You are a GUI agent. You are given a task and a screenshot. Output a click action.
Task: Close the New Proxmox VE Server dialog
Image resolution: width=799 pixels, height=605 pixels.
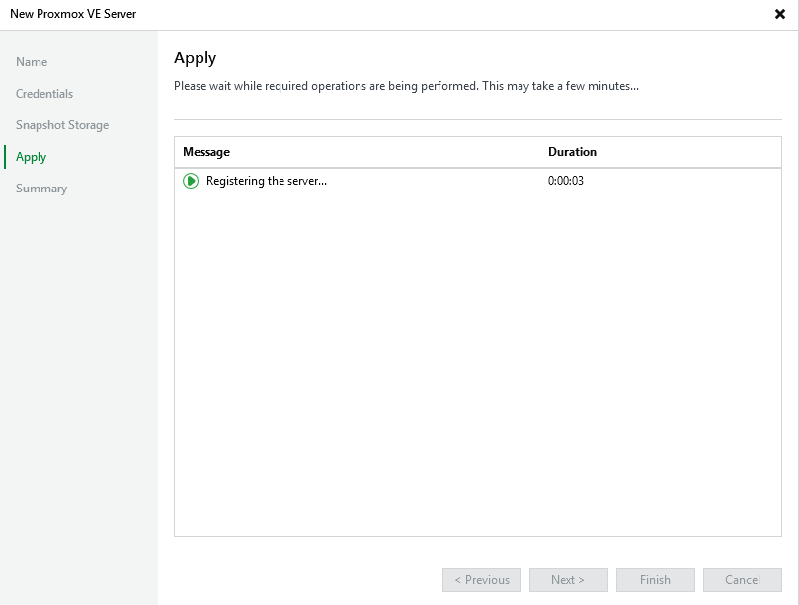coord(779,14)
